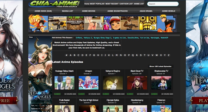Open Muhyo to Rouji no thumbnail
This screenshot has width=208, height=112.
(x=113, y=83)
